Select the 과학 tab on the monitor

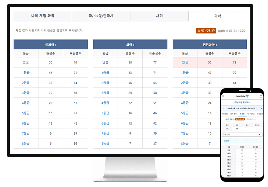[x=218, y=16]
